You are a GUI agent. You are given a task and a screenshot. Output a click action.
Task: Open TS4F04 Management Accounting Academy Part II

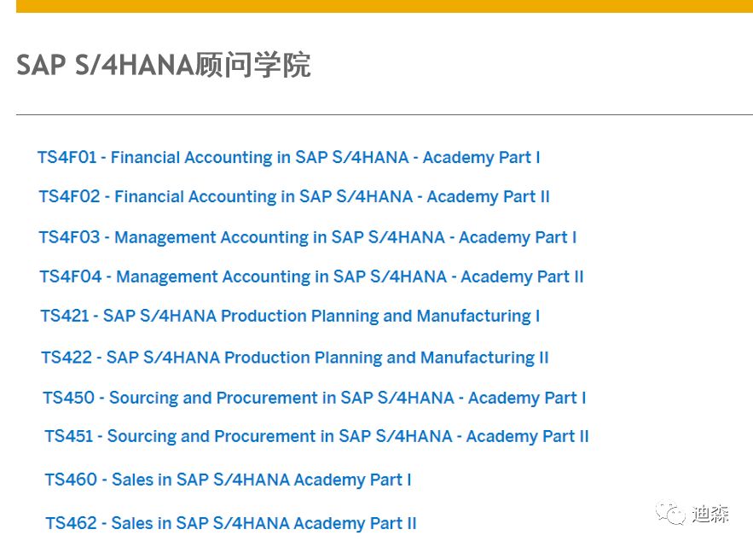[311, 277]
